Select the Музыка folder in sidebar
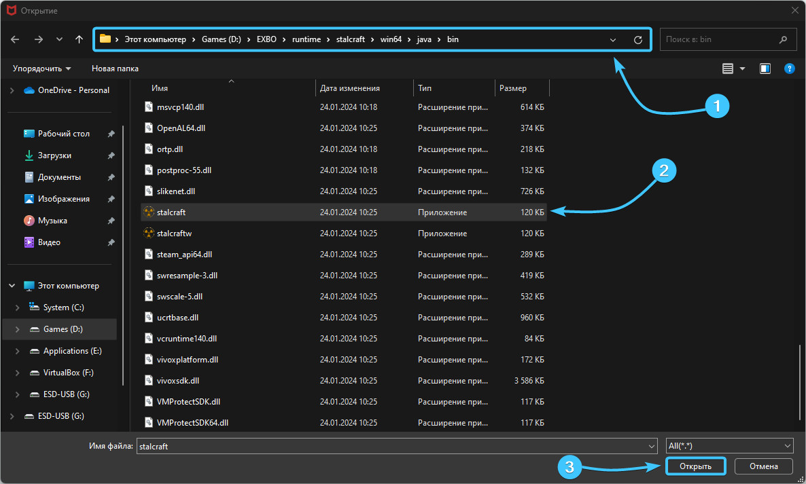 52,221
